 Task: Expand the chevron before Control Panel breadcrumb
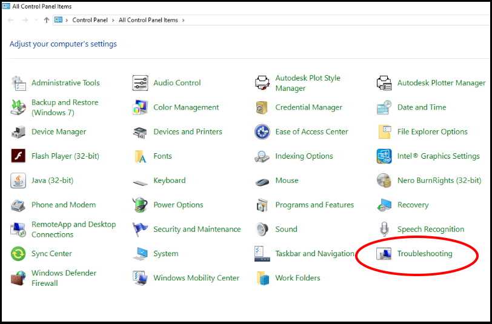point(67,20)
